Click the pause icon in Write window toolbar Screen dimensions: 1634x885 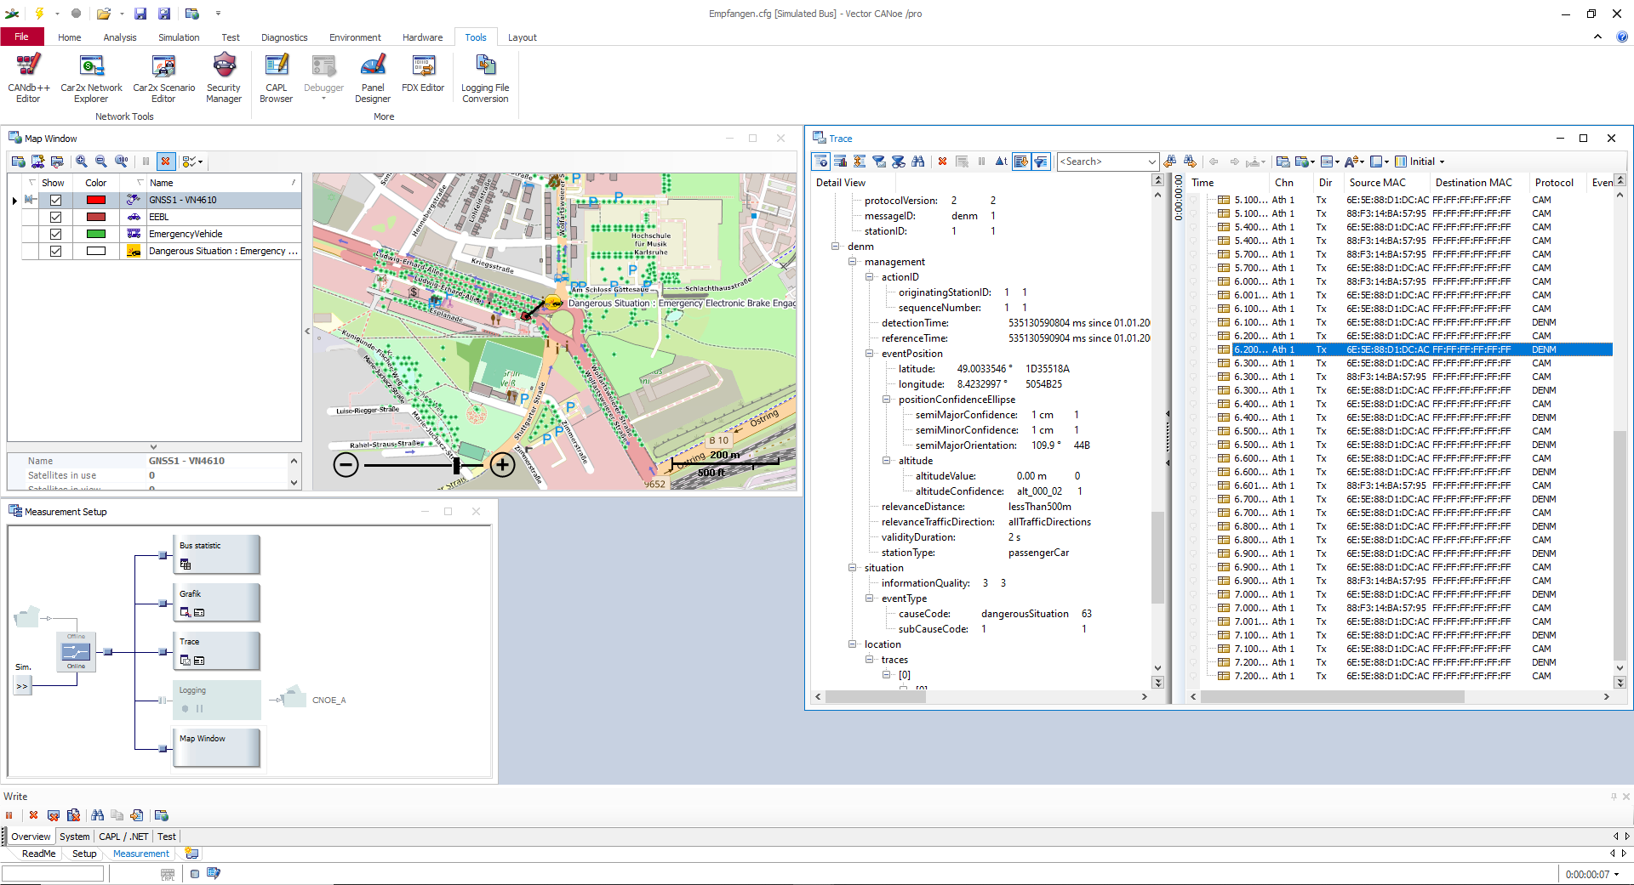pos(9,815)
